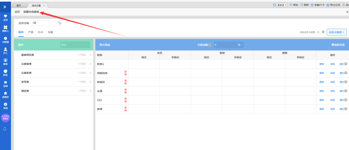
Task: Open notifications via the bell icon
Action: coord(5,129)
